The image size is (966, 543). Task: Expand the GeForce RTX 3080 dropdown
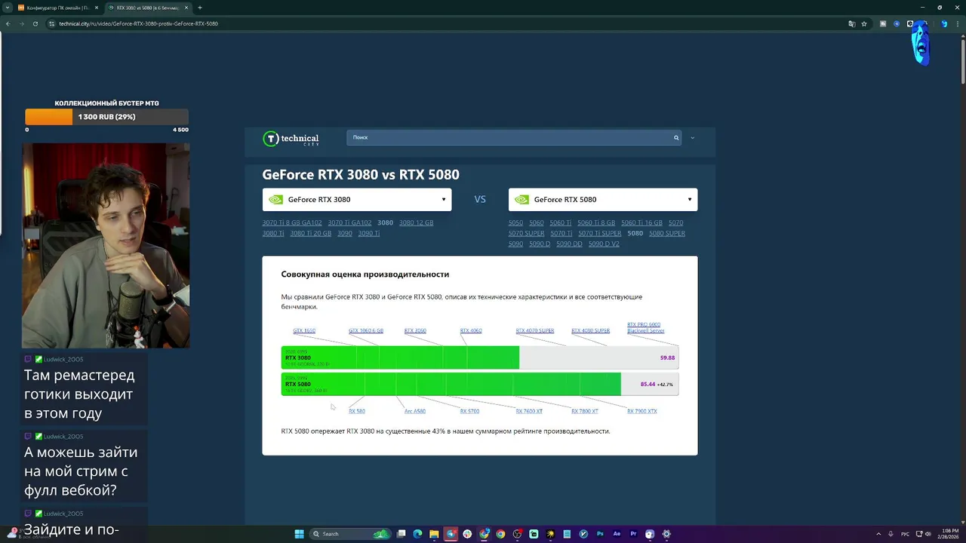coord(444,200)
